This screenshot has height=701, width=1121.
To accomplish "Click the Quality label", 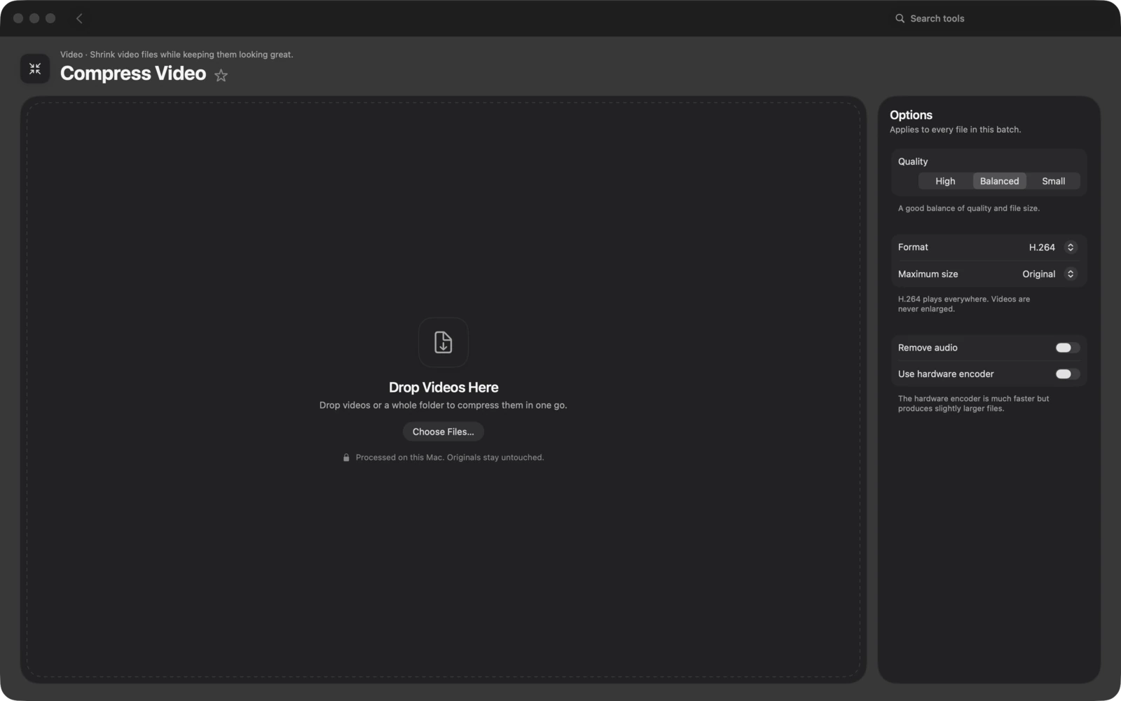I will [913, 161].
